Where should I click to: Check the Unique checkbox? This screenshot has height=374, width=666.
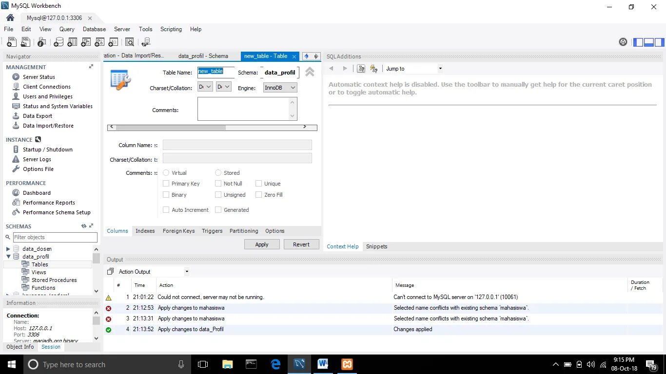[259, 184]
